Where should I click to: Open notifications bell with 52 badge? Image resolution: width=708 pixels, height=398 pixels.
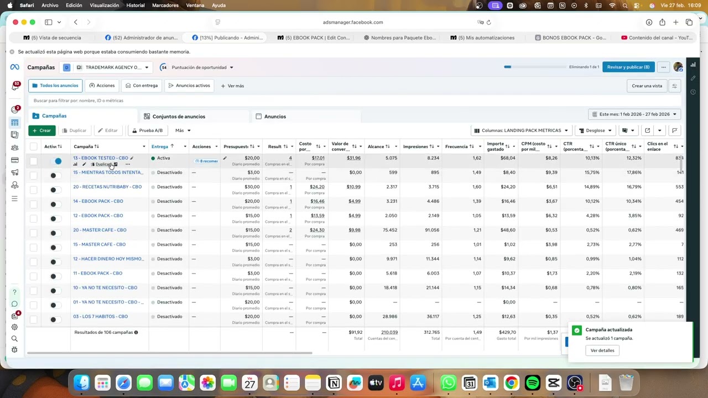point(15,86)
